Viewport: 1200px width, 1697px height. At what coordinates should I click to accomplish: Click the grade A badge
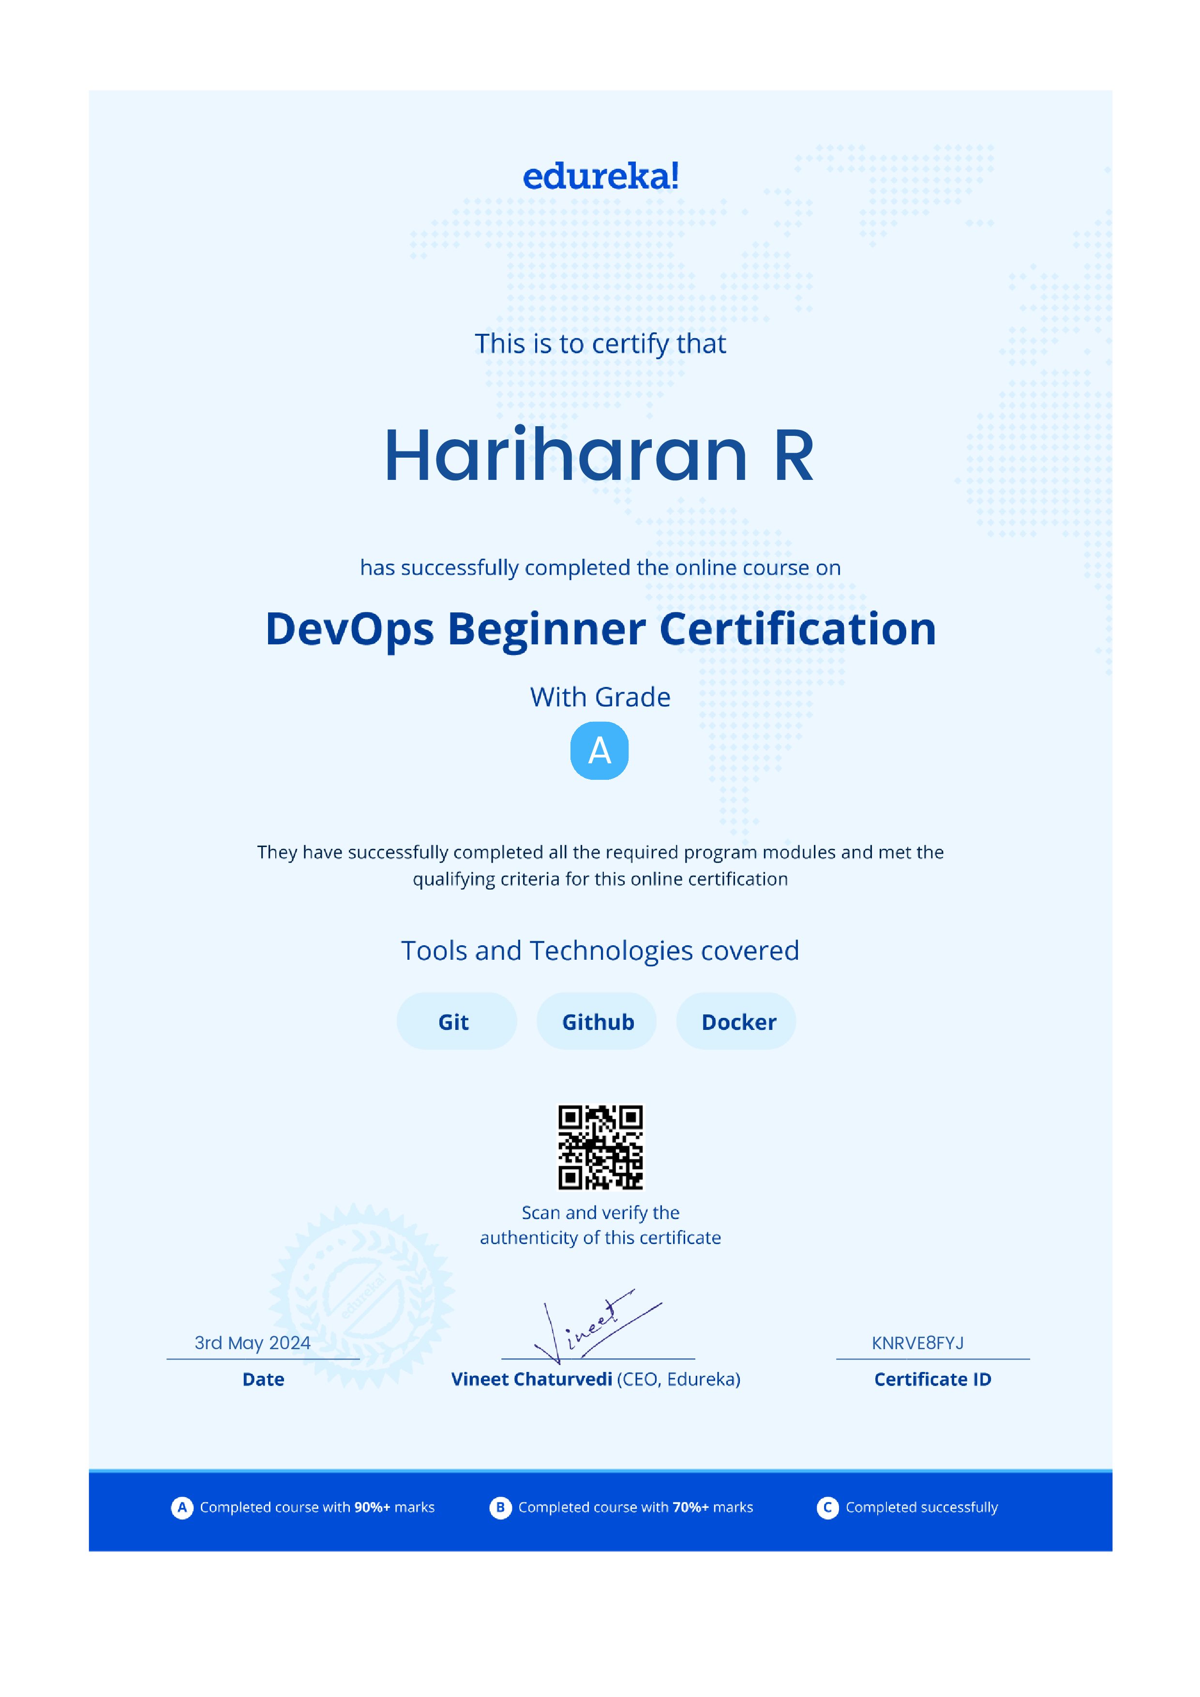(x=600, y=750)
